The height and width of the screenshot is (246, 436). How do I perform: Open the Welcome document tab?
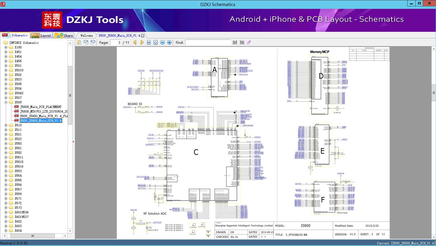point(87,36)
